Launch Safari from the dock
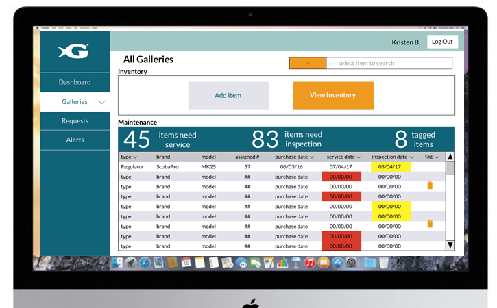497x308 pixels. (x=145, y=263)
